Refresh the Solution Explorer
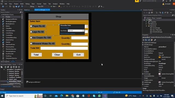This screenshot has height=98, width=175. (163, 13)
